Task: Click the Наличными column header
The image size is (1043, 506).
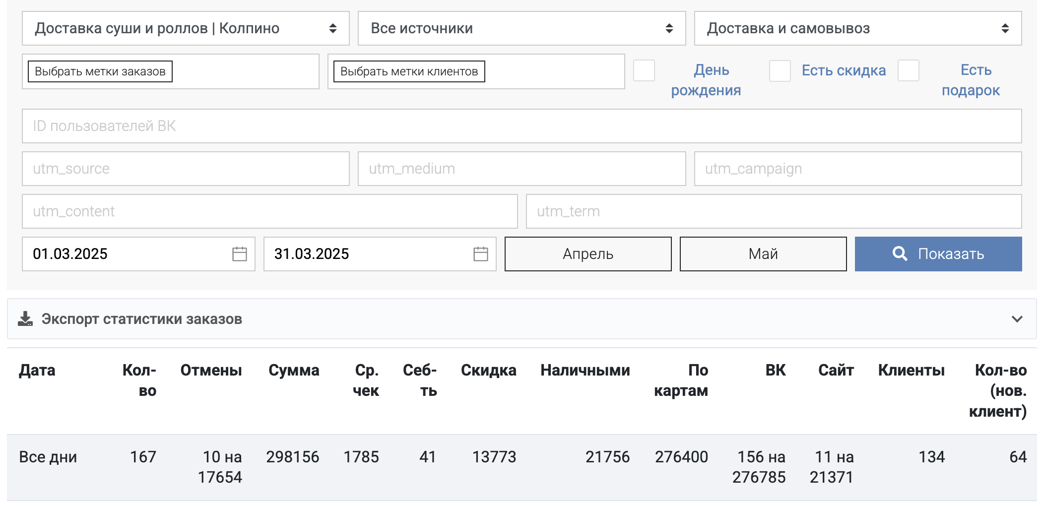Action: [585, 370]
